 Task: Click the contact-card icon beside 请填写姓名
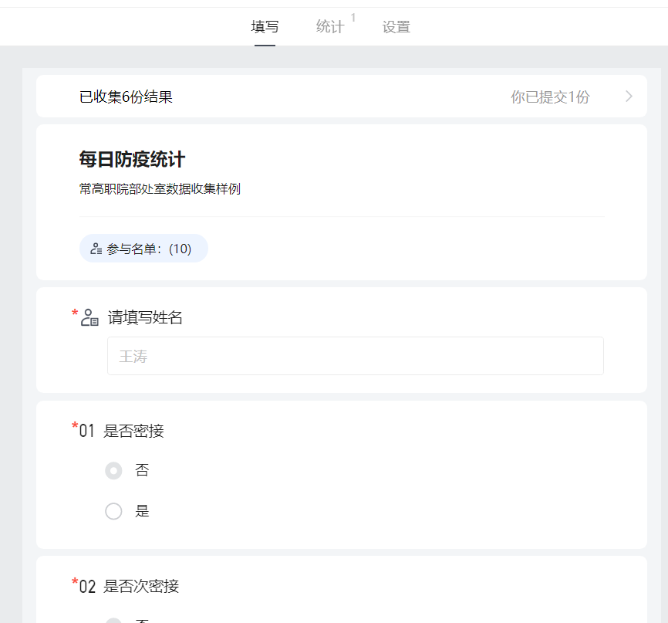(x=90, y=317)
